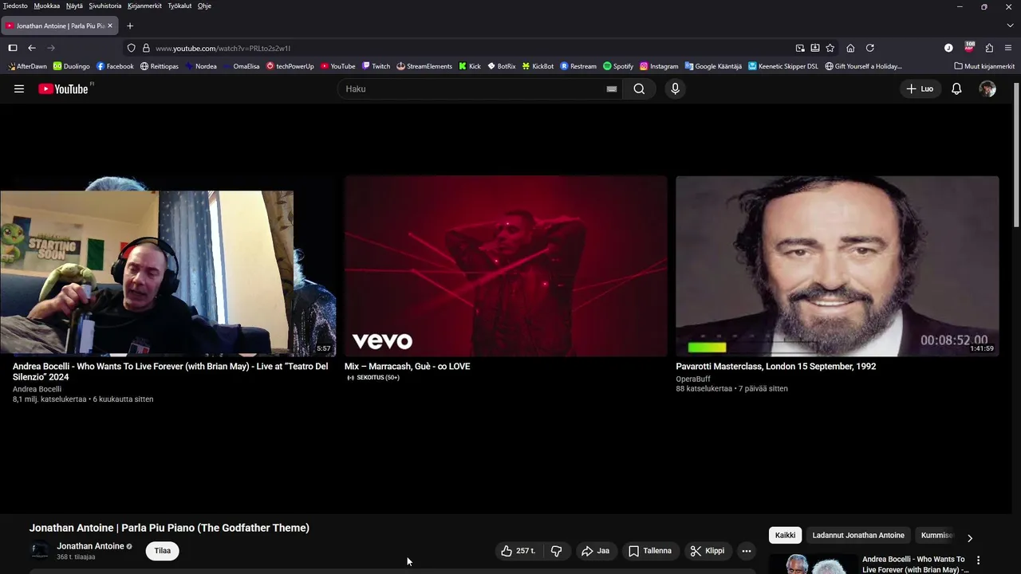
Task: Open the Firefox account J icon
Action: (948, 48)
